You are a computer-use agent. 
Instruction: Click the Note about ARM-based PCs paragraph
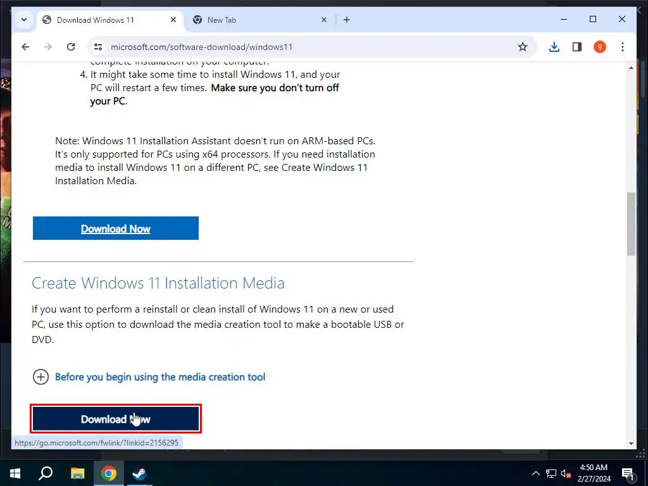[x=215, y=161]
